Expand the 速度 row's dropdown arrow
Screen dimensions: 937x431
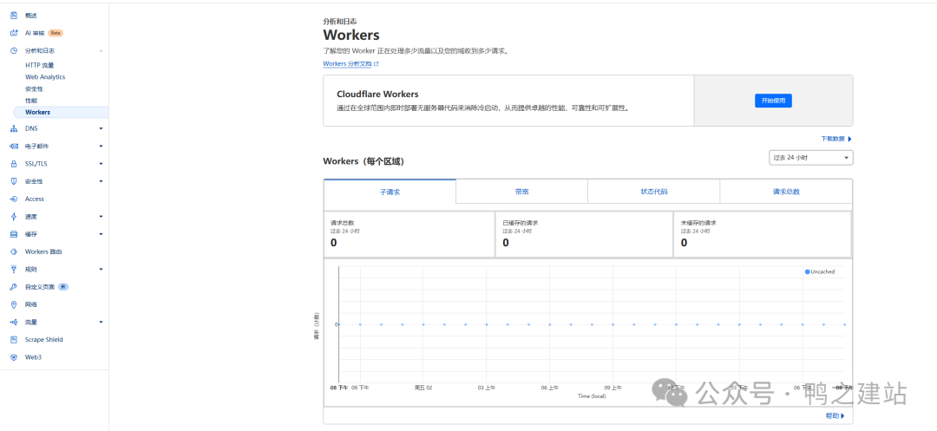point(101,216)
